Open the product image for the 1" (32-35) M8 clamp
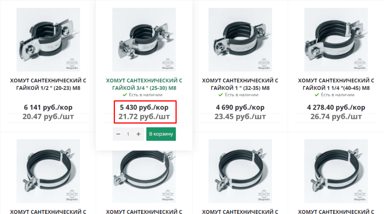The width and height of the screenshot is (384, 214). click(x=240, y=40)
